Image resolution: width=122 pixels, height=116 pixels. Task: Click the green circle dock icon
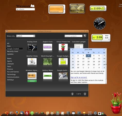tap(32, 113)
